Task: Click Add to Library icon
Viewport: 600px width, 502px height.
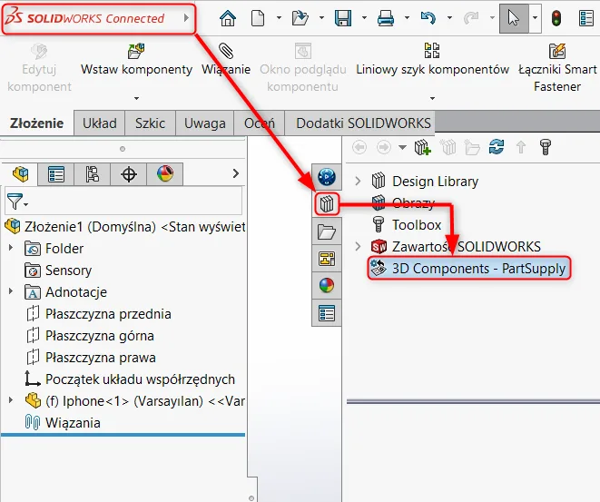Action: (422, 147)
